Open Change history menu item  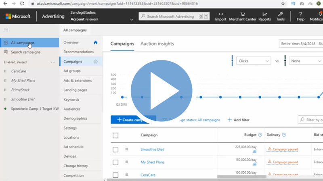pyautogui.click(x=76, y=166)
